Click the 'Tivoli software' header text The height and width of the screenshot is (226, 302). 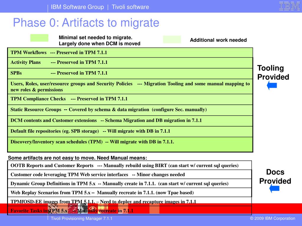(130, 7)
